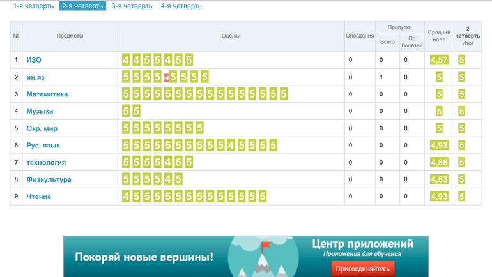The image size is (492, 277).
Task: Click the grade 4 badge in технология row
Action: click(168, 163)
